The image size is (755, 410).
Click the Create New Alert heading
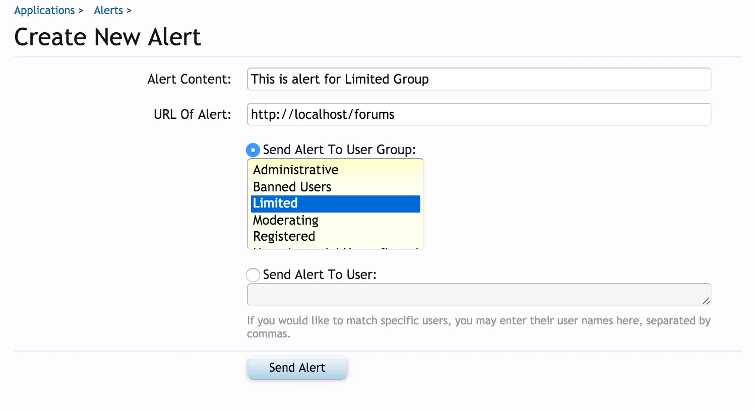(107, 37)
